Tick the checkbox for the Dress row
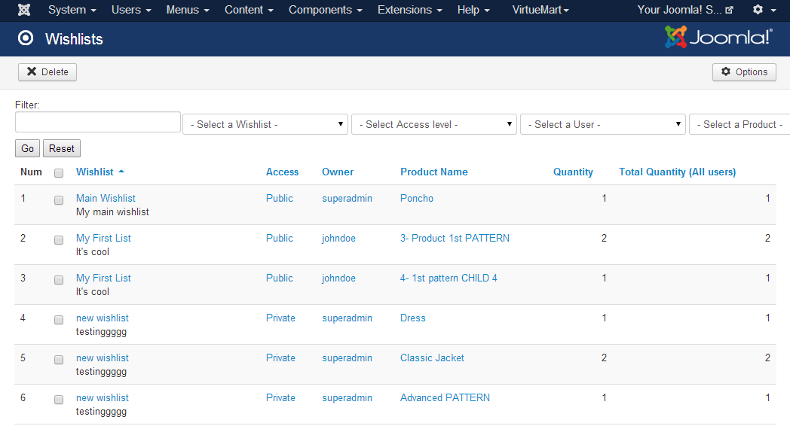790x429 pixels. (59, 320)
